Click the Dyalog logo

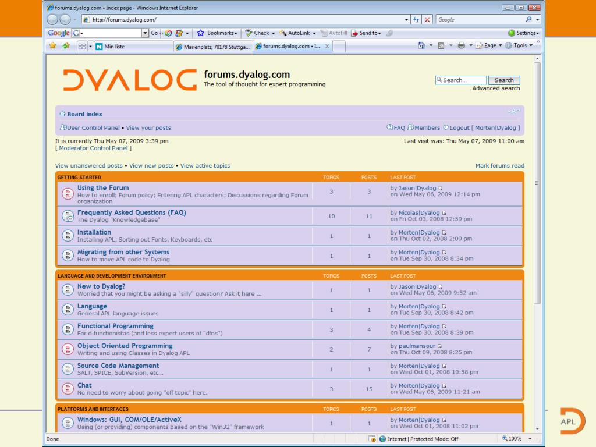tap(130, 80)
